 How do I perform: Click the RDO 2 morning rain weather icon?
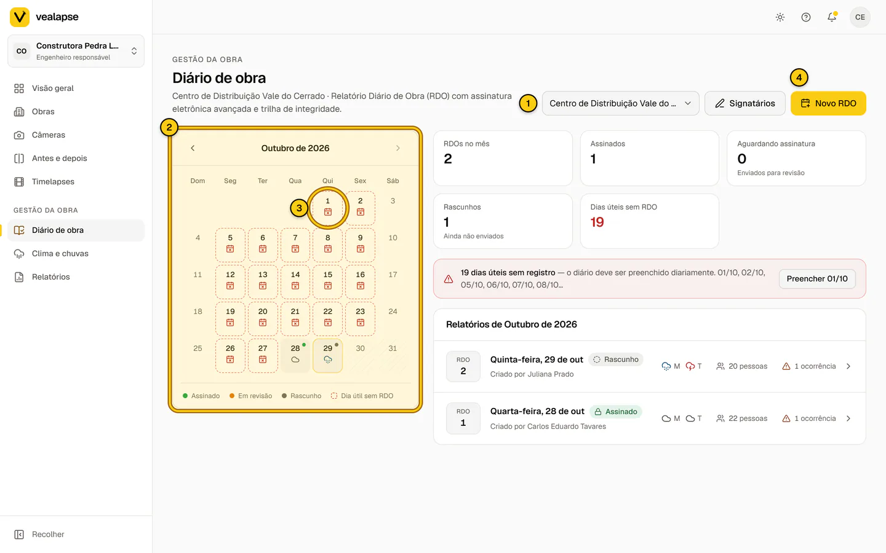666,366
